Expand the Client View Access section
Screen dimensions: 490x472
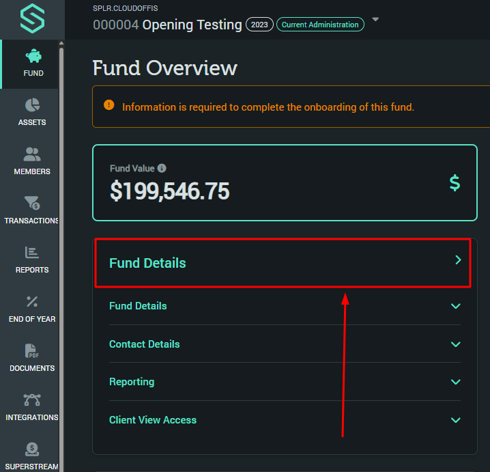click(x=456, y=420)
